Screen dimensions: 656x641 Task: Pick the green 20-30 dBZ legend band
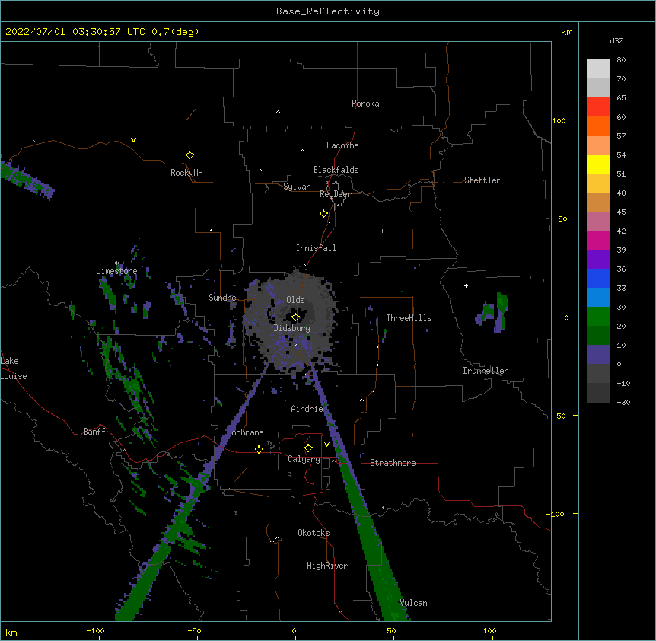pos(598,317)
